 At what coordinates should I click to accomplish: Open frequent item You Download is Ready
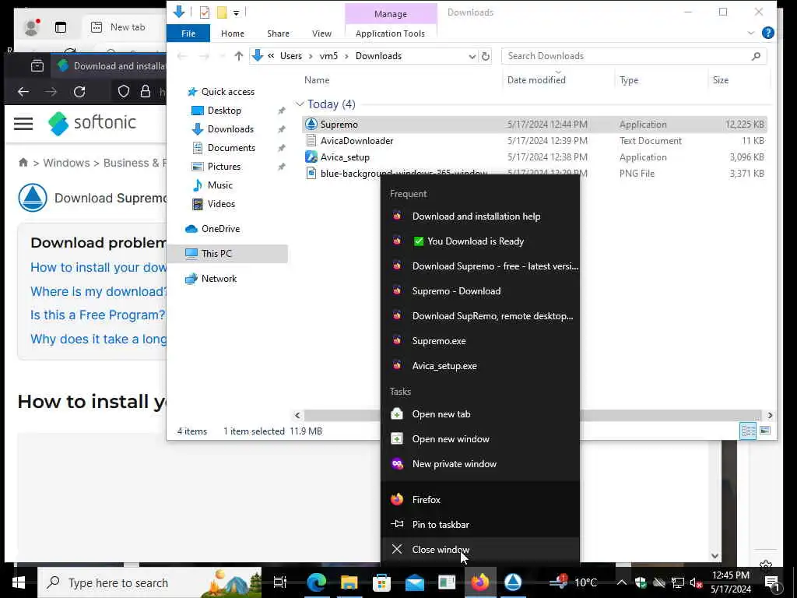[479, 241]
